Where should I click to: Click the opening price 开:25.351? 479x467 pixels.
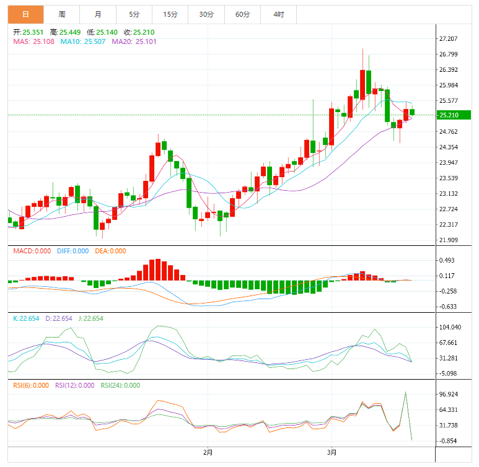pos(28,32)
